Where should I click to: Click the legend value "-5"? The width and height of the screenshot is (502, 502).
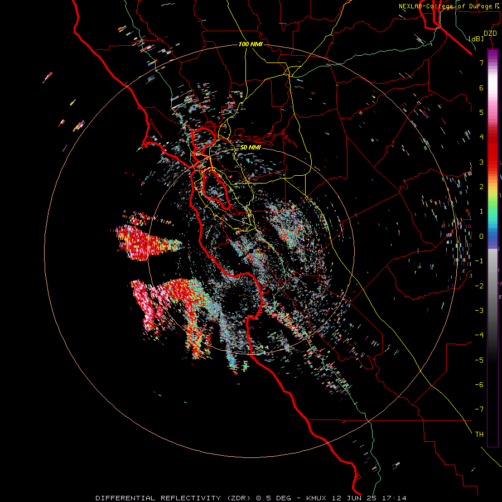(x=479, y=360)
